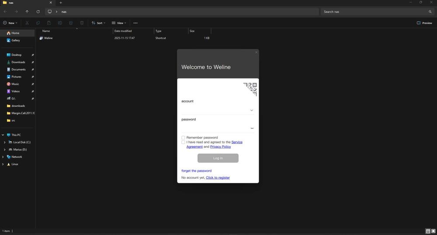Open the See more ellipsis menu
This screenshot has height=235, width=437.
(x=135, y=23)
